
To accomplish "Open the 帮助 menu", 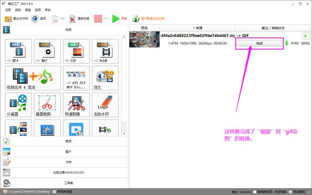I will pos(48,10).
